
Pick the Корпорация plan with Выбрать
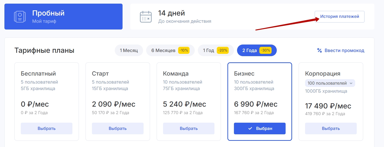coord(331,128)
